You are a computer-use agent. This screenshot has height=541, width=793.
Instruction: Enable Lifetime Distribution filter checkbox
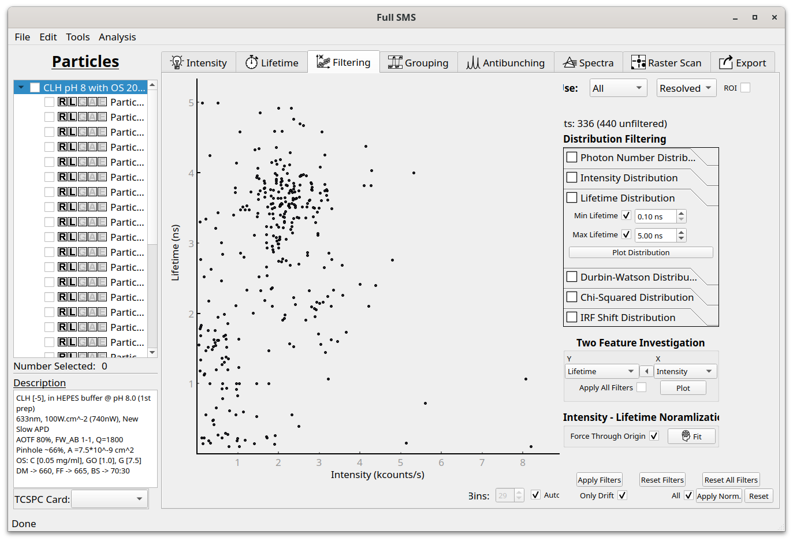[x=572, y=197]
